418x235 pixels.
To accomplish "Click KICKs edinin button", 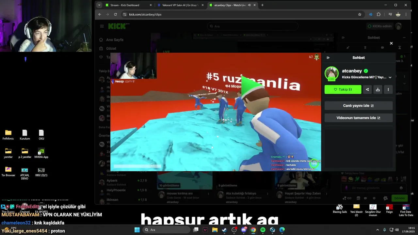I will (x=380, y=26).
